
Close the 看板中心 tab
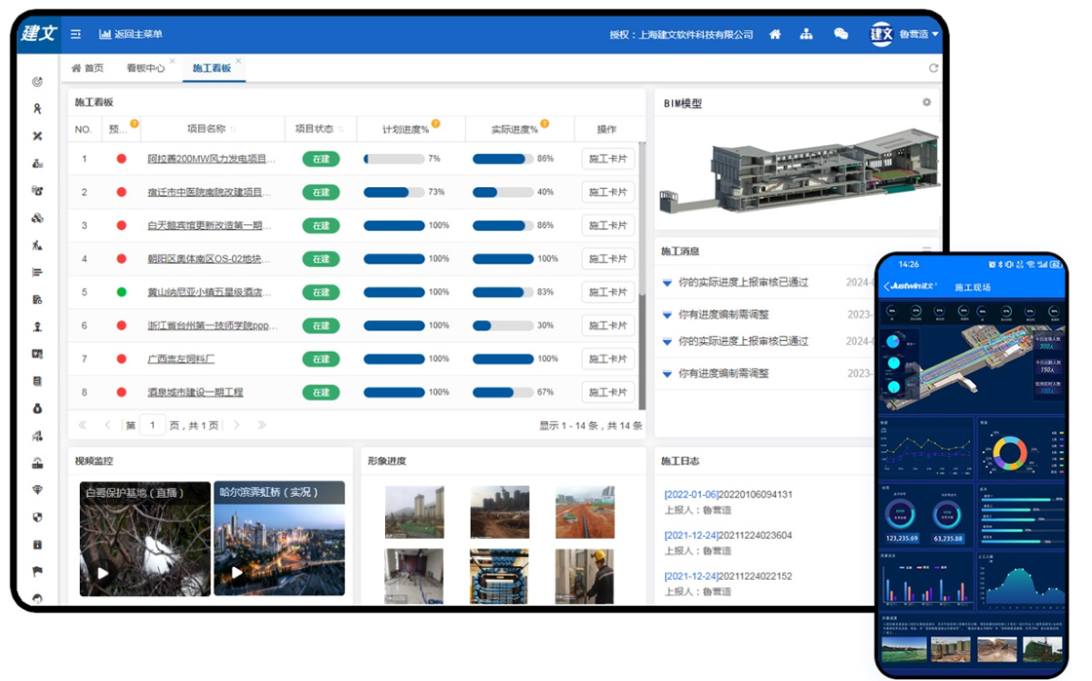[173, 61]
